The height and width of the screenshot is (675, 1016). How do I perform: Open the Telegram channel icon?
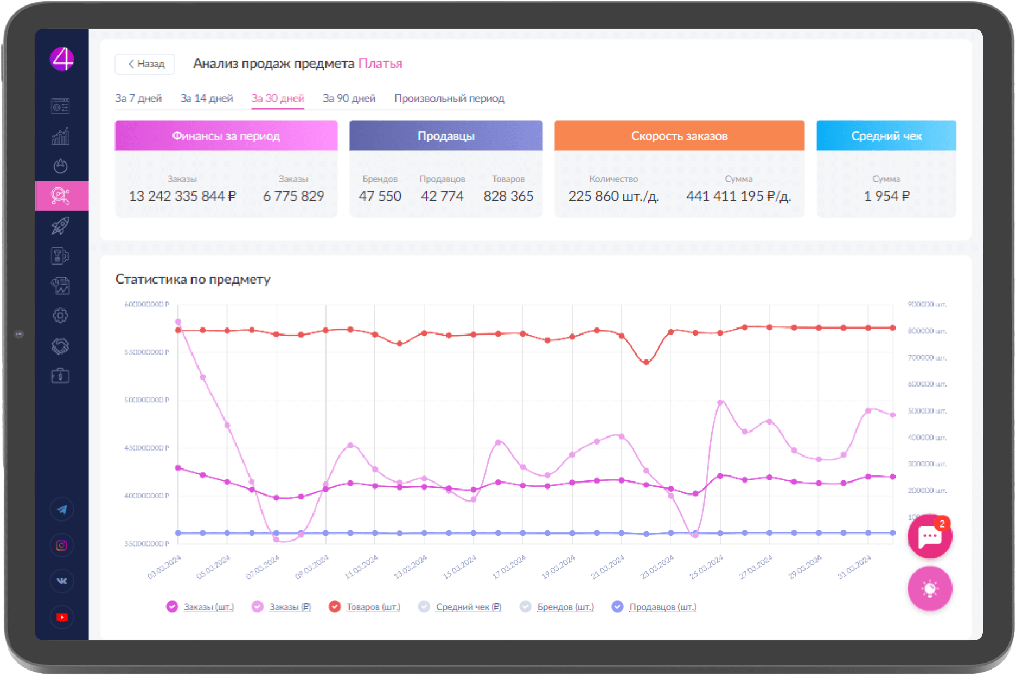point(62,509)
